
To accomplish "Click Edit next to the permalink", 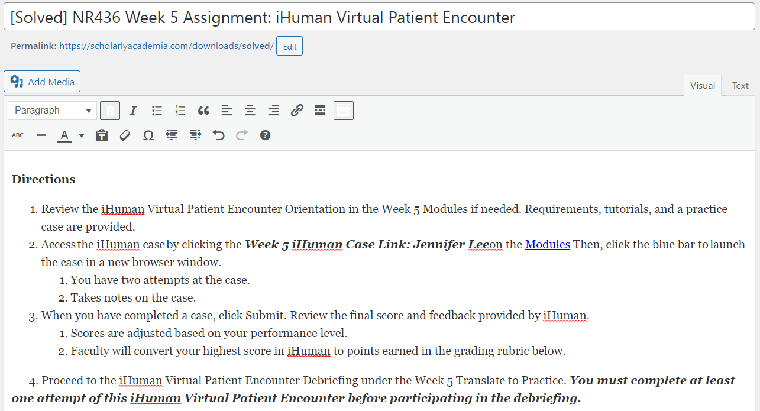I will click(x=289, y=46).
